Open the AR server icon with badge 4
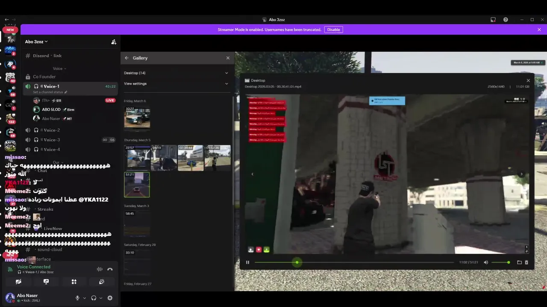This screenshot has height=307, width=547. pyautogui.click(x=10, y=64)
